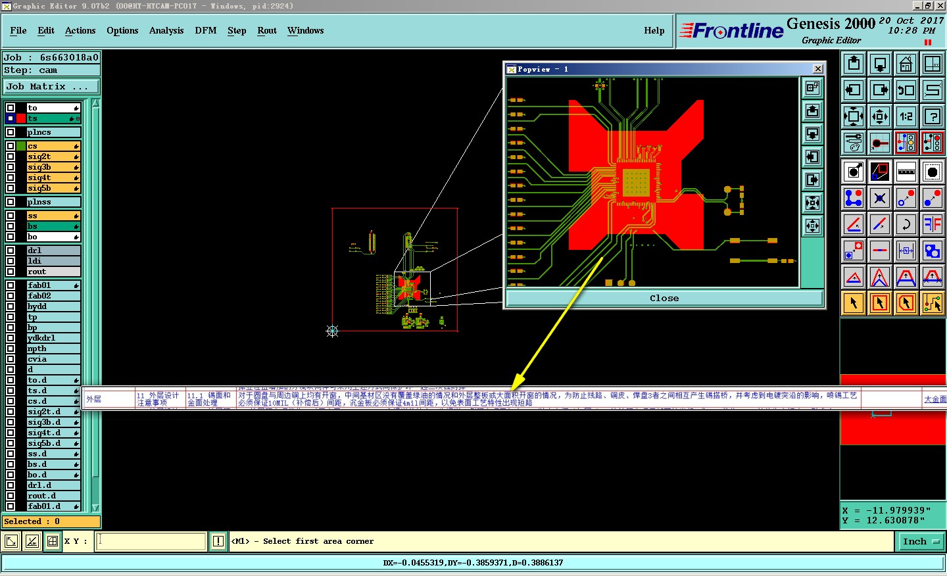Toggle checkbox for layer to

[11, 108]
